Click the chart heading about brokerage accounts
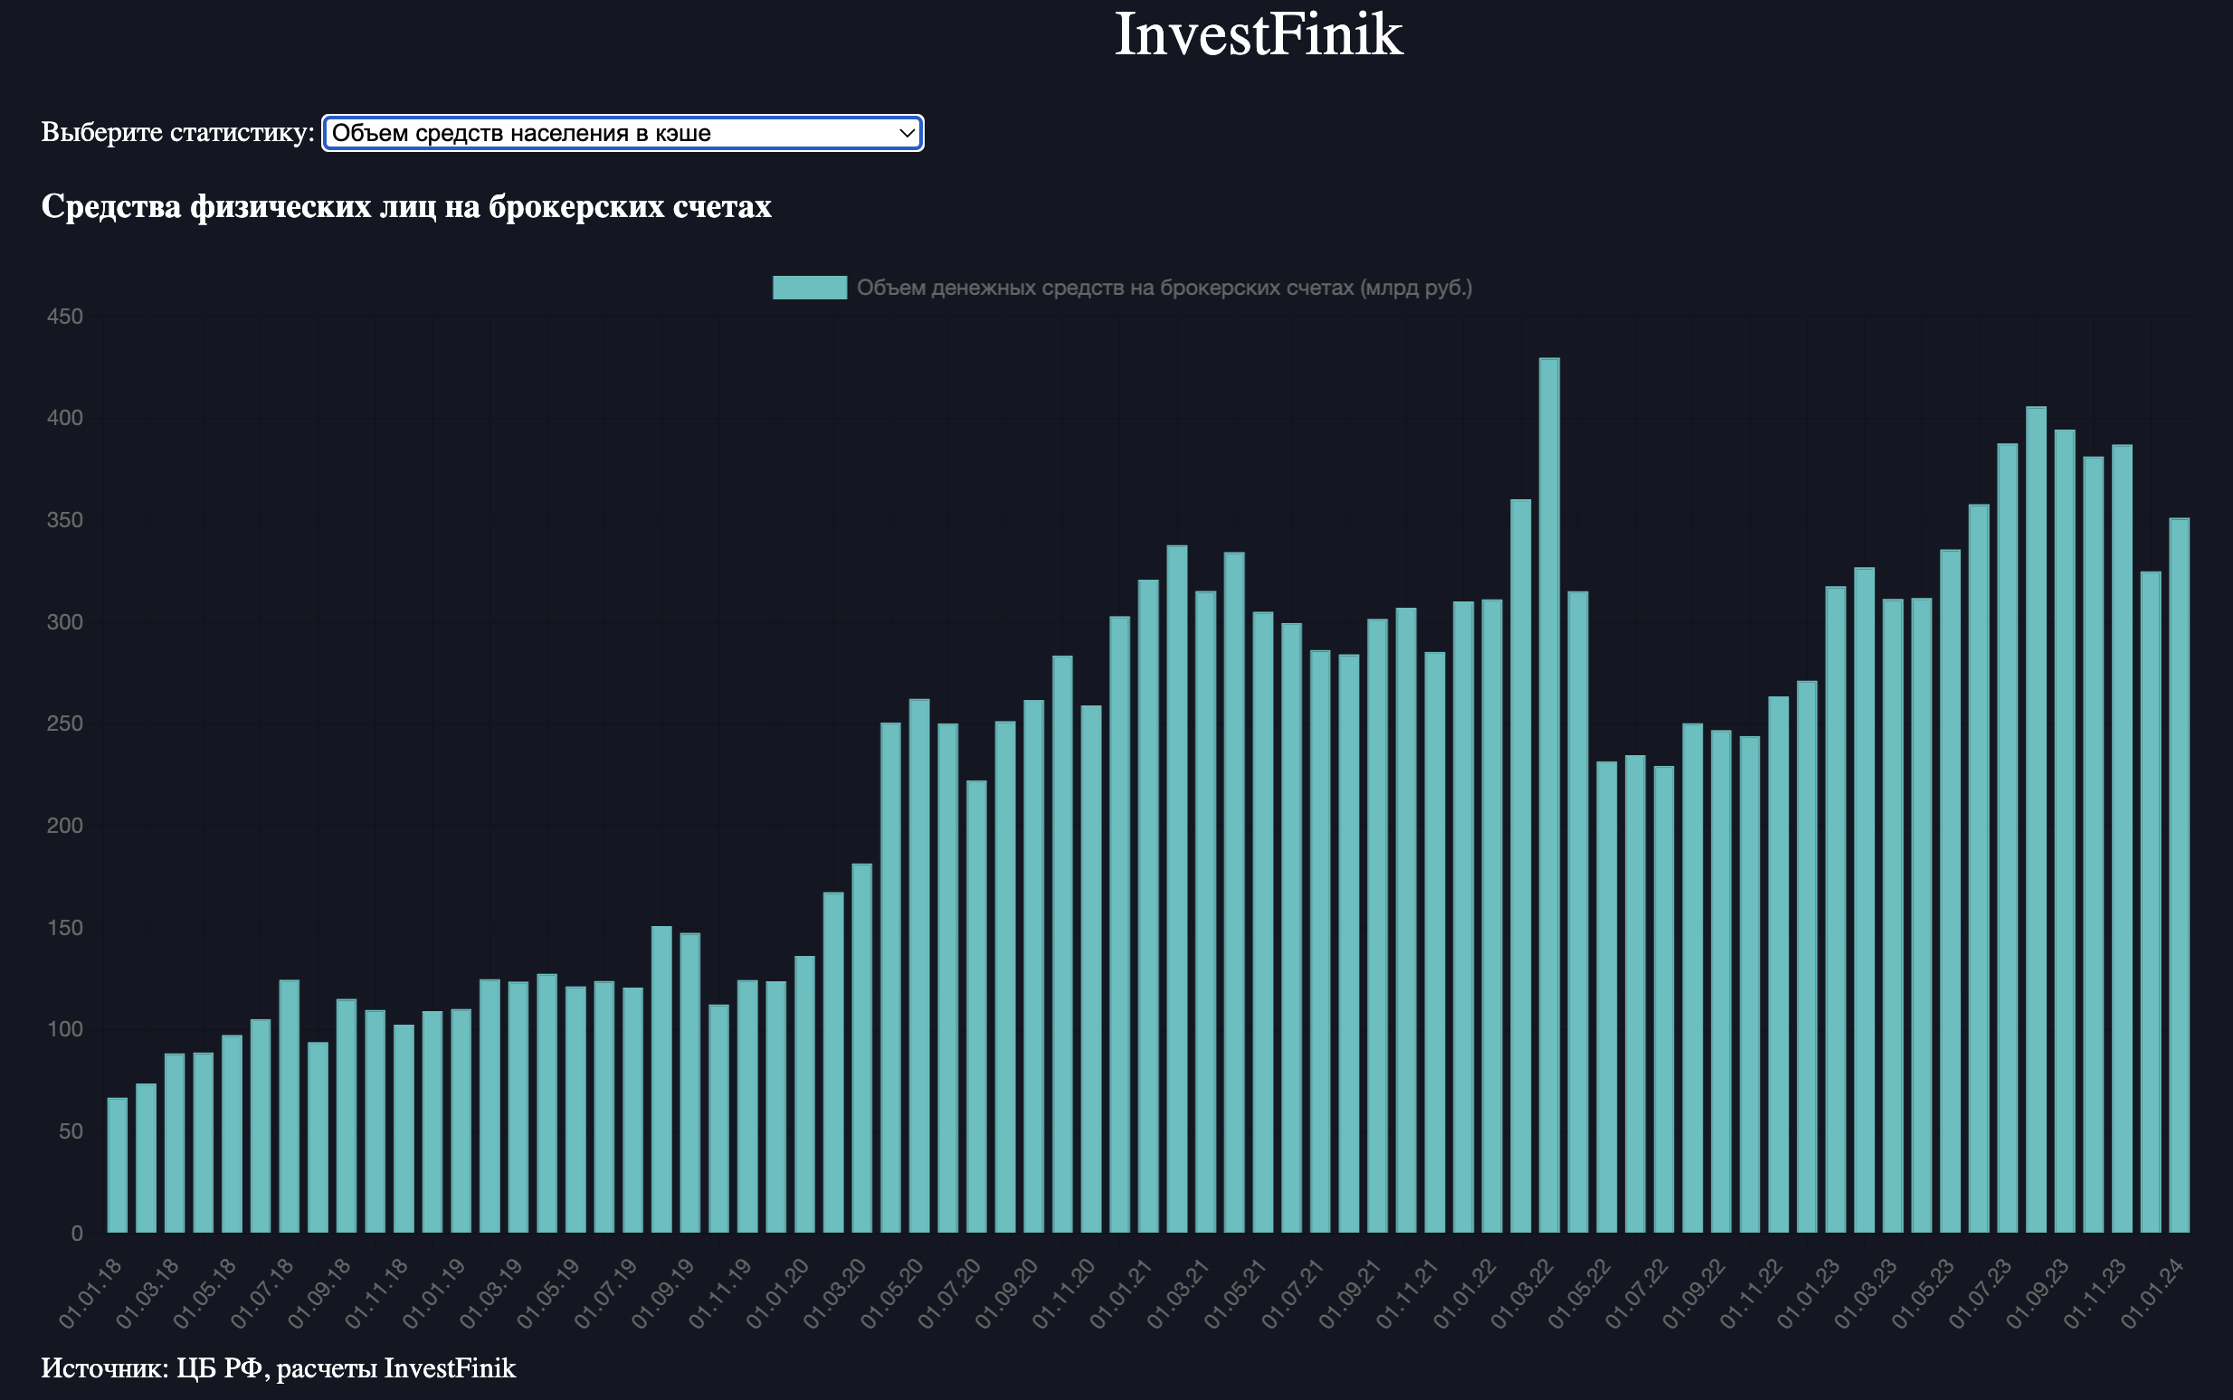The image size is (2233, 1400). point(405,206)
